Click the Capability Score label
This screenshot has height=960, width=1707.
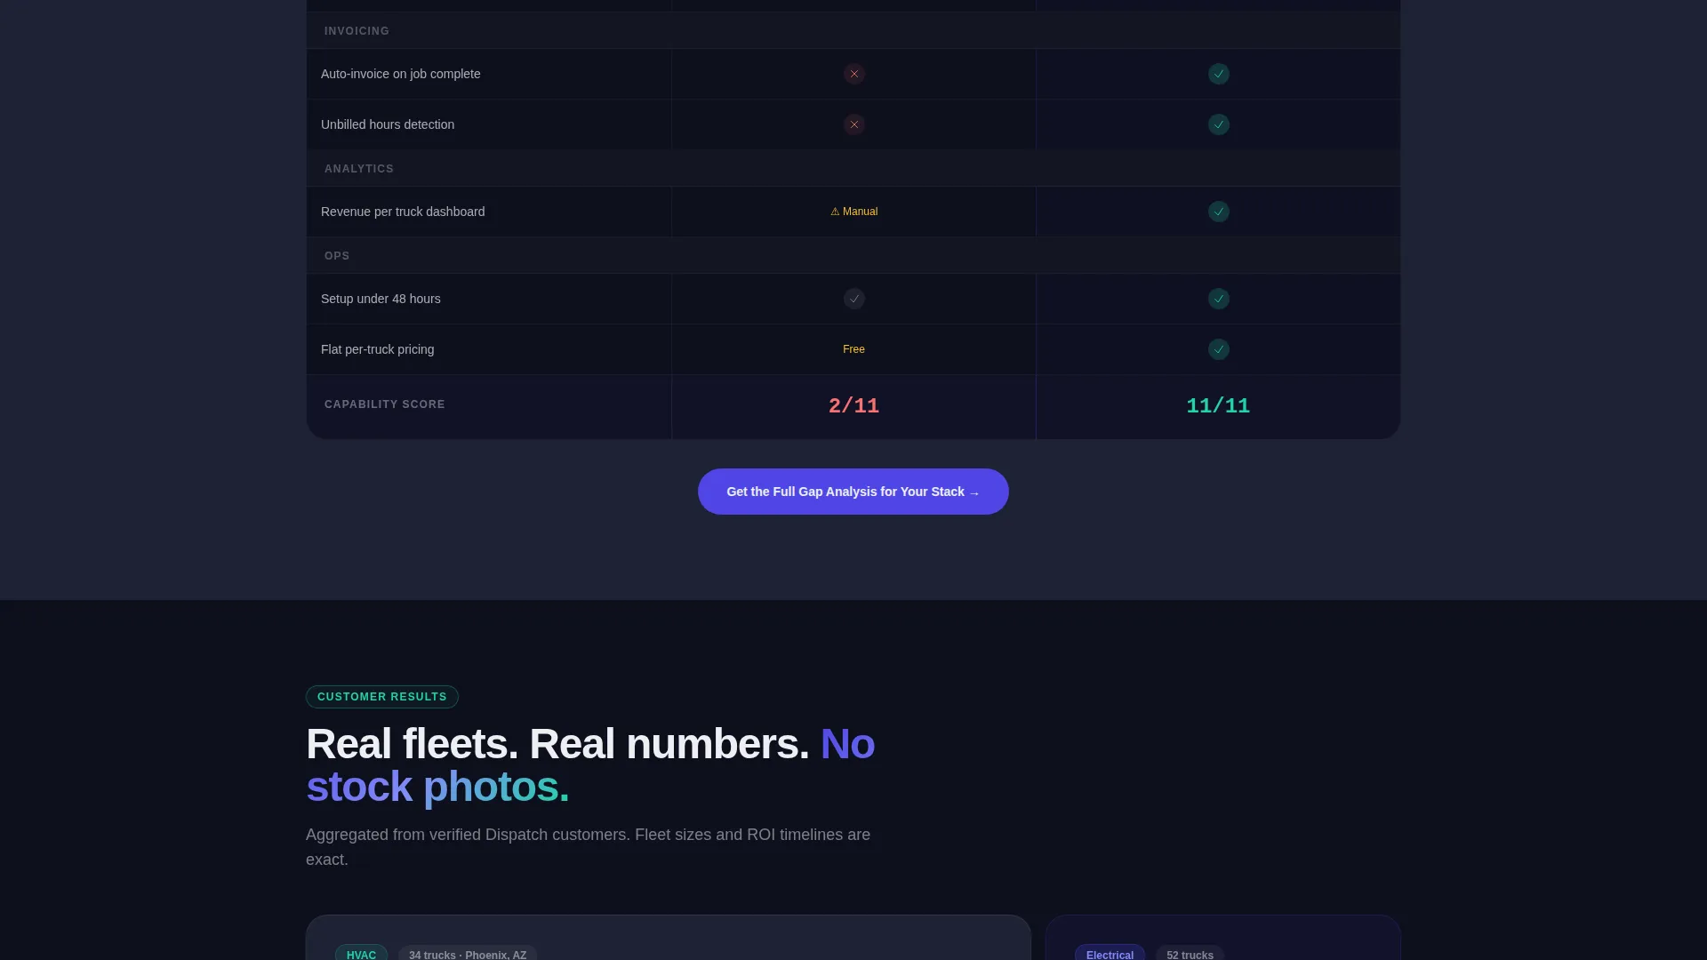(385, 404)
